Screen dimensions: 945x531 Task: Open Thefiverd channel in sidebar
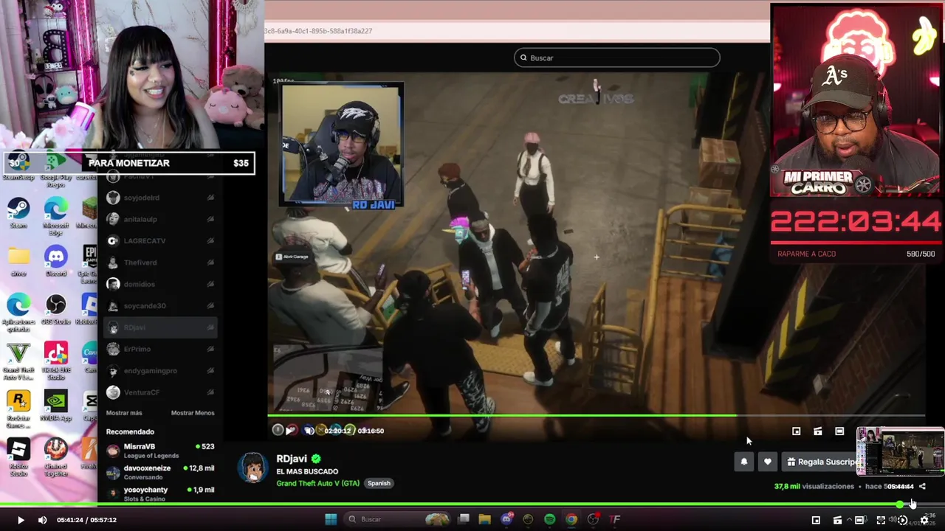(161, 263)
